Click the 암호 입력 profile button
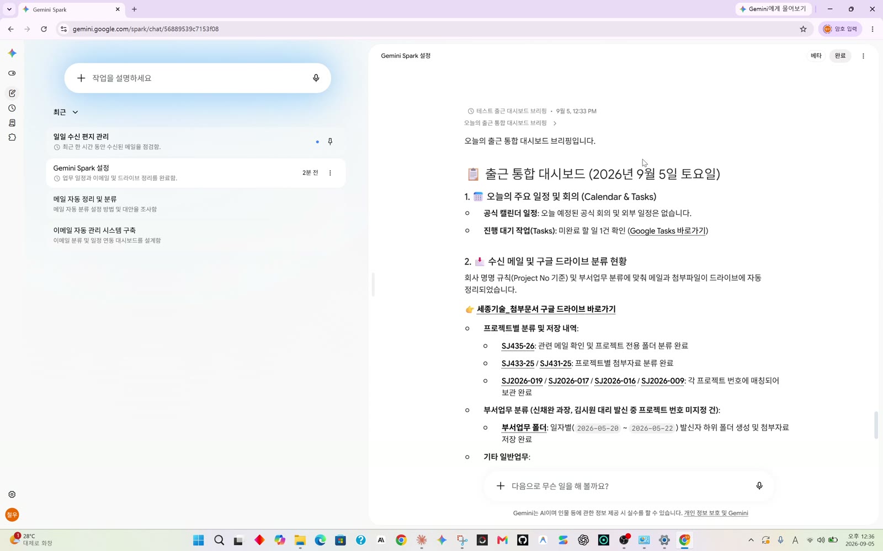883x551 pixels. click(840, 29)
